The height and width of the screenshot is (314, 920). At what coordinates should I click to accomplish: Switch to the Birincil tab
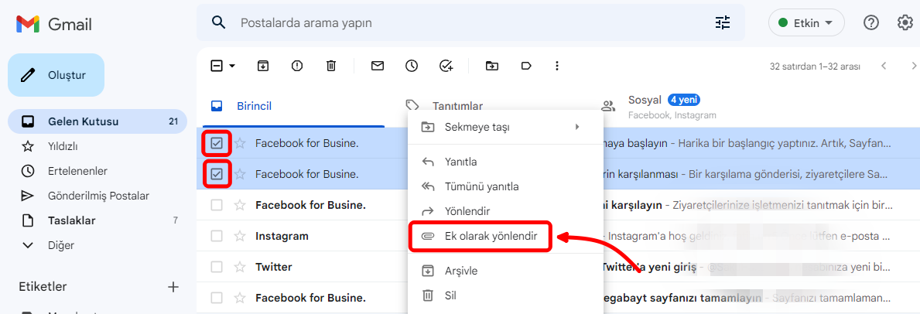[x=292, y=106]
